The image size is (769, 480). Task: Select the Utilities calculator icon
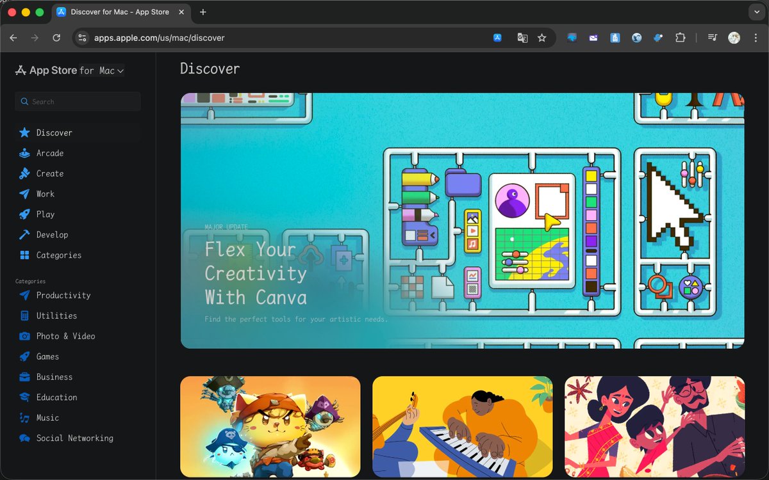(x=24, y=316)
